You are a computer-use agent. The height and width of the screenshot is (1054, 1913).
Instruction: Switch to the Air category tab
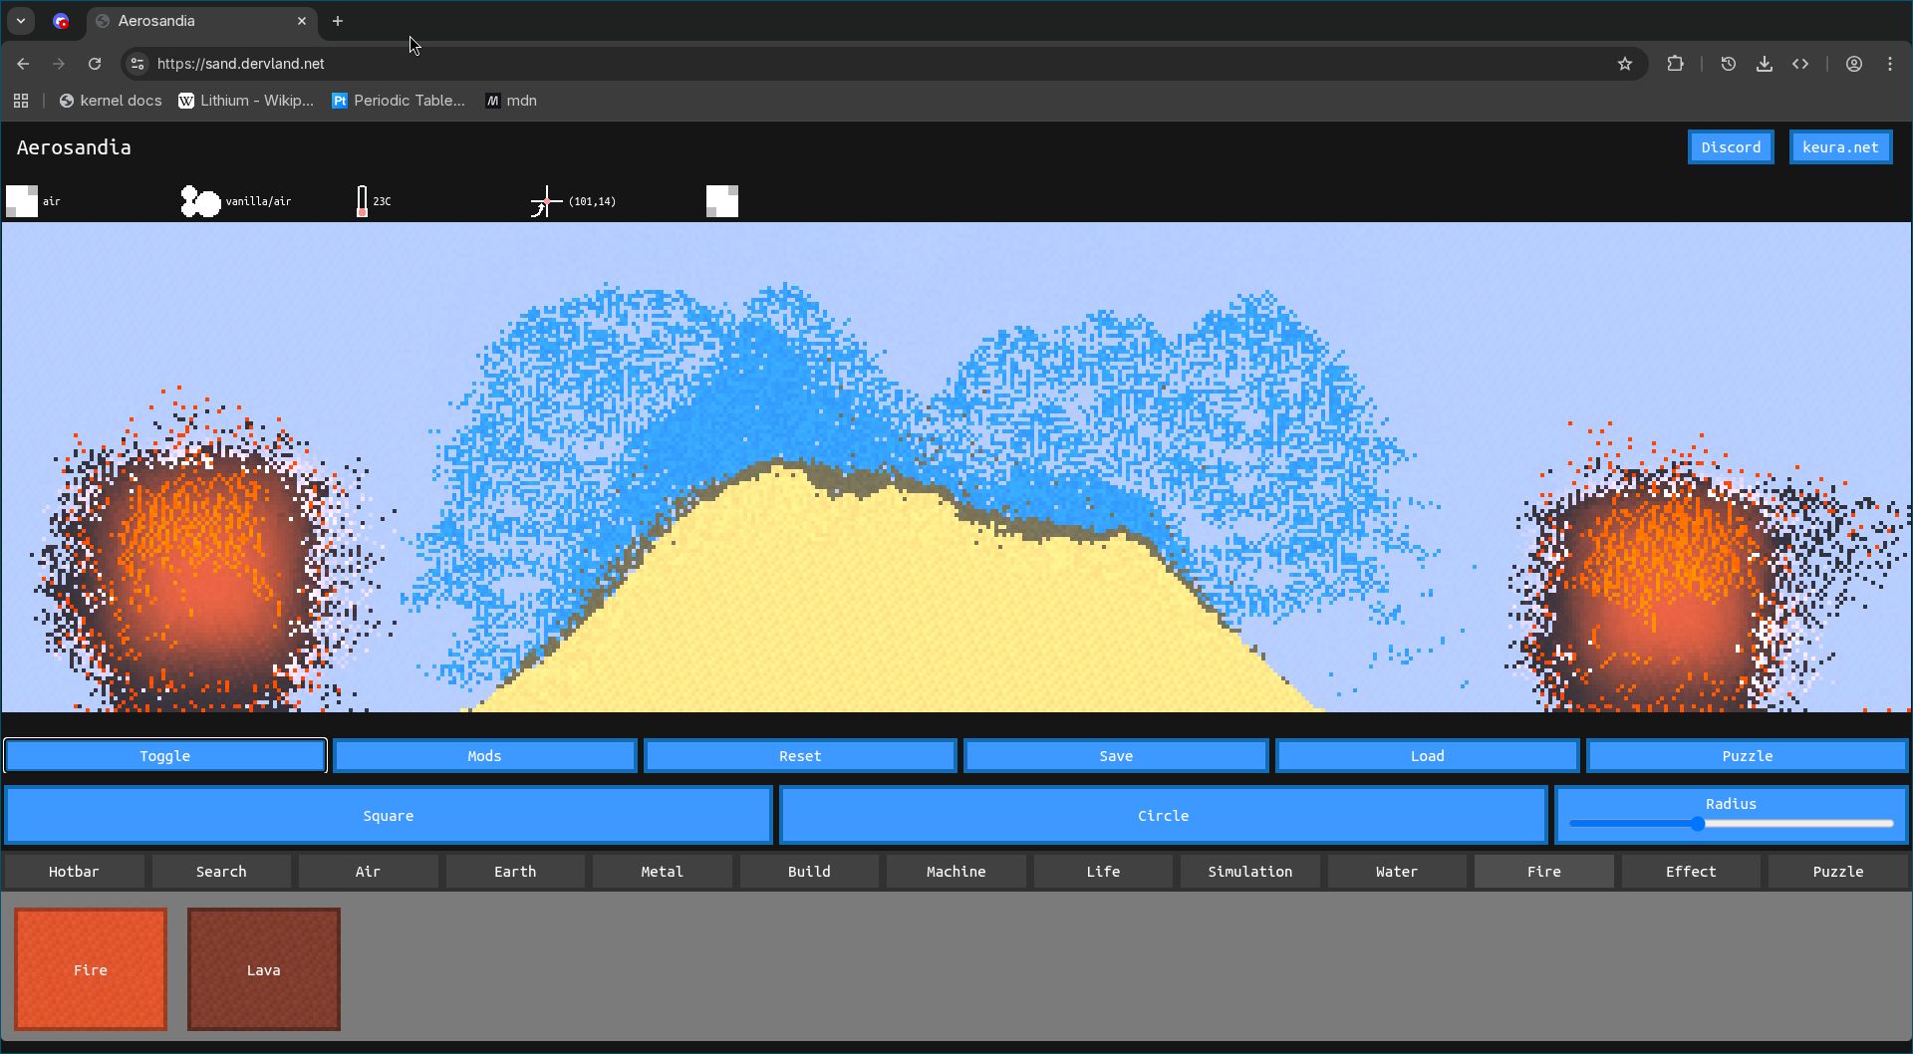click(x=368, y=872)
